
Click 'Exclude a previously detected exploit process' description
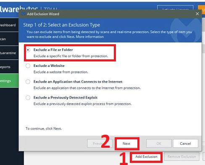coord(82,104)
